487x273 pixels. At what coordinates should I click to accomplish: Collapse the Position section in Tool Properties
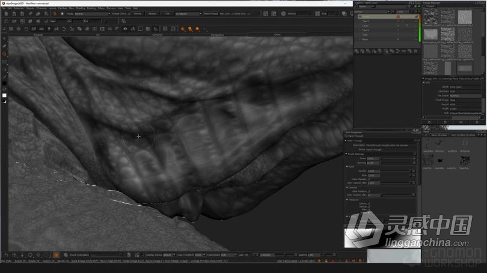[x=348, y=187]
